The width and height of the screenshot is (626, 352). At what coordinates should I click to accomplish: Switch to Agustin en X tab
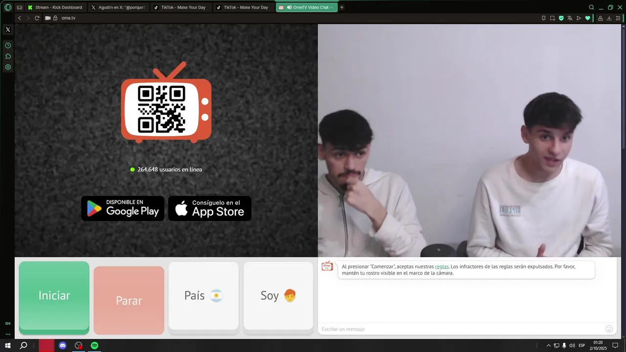click(x=118, y=7)
